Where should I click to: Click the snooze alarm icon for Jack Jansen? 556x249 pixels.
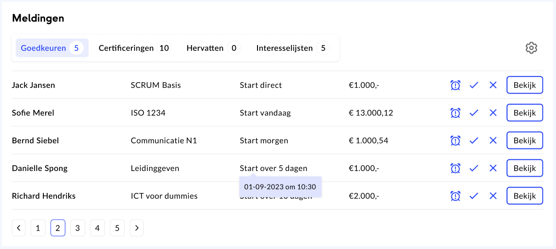click(455, 86)
